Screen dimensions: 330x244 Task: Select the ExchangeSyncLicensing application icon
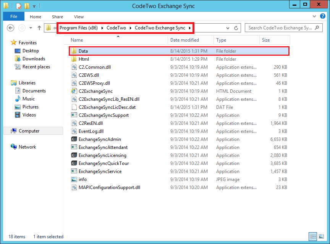point(74,155)
